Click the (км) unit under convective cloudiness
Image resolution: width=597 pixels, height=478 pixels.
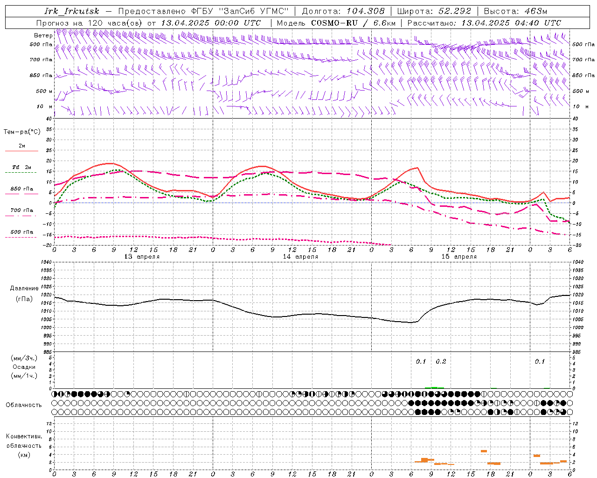coord(24,455)
